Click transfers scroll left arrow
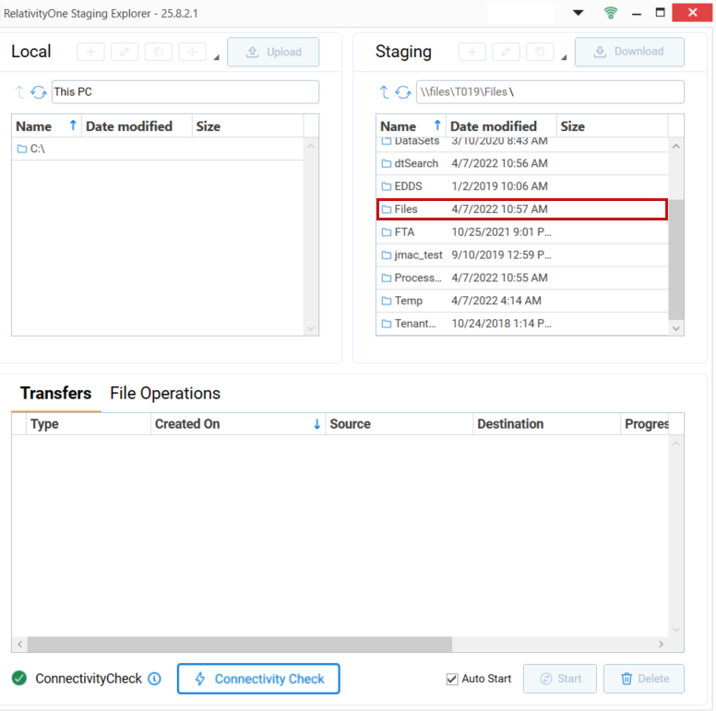 pos(19,645)
